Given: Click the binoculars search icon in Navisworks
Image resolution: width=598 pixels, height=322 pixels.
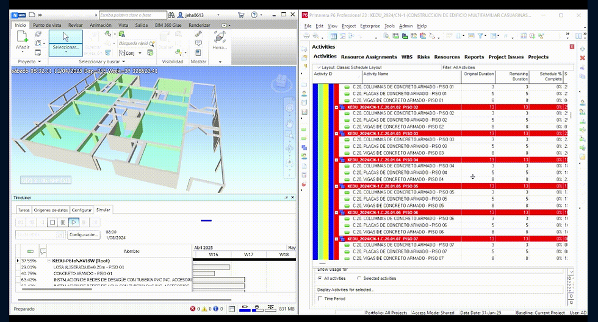Looking at the screenshot, I should click(x=171, y=15).
